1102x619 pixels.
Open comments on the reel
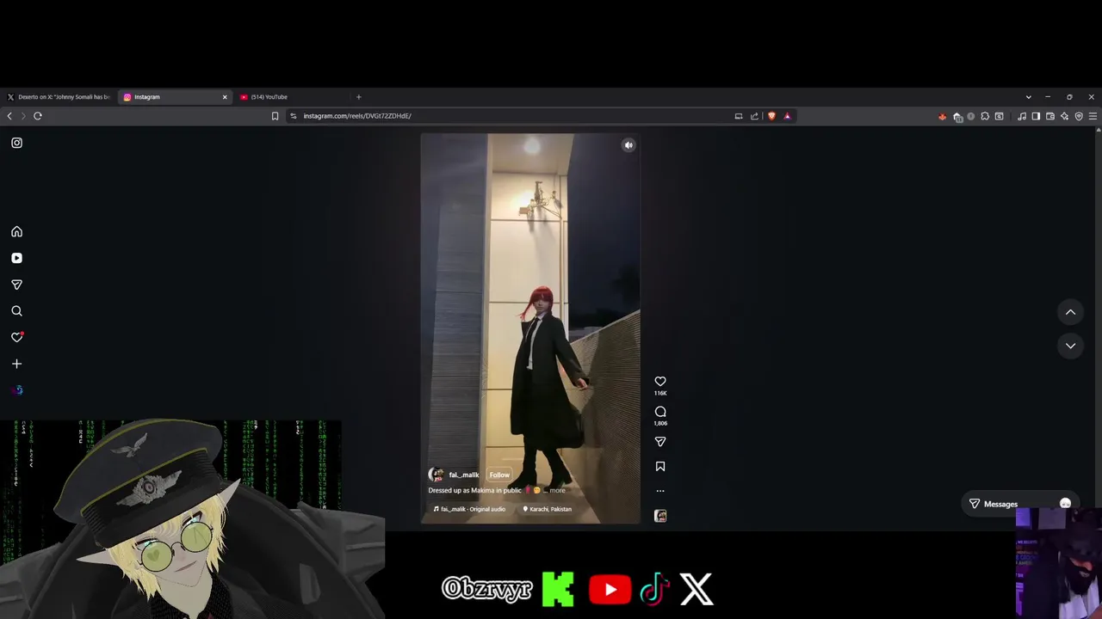660,412
